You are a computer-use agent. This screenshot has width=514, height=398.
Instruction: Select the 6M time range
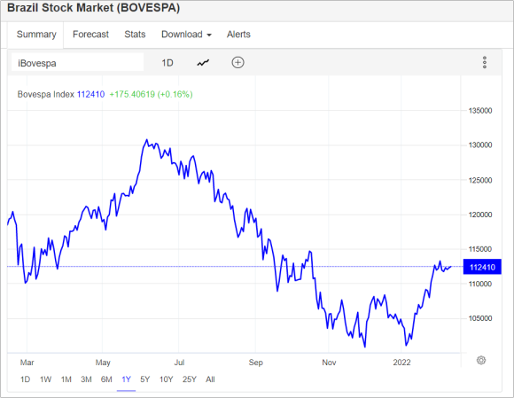tap(106, 379)
